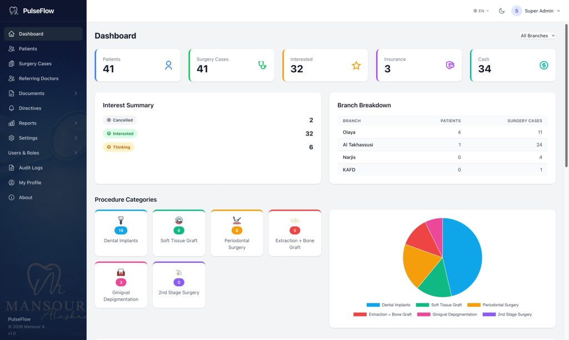This screenshot has height=340, width=569.
Task: Click the star icon on Interested card
Action: 356,66
